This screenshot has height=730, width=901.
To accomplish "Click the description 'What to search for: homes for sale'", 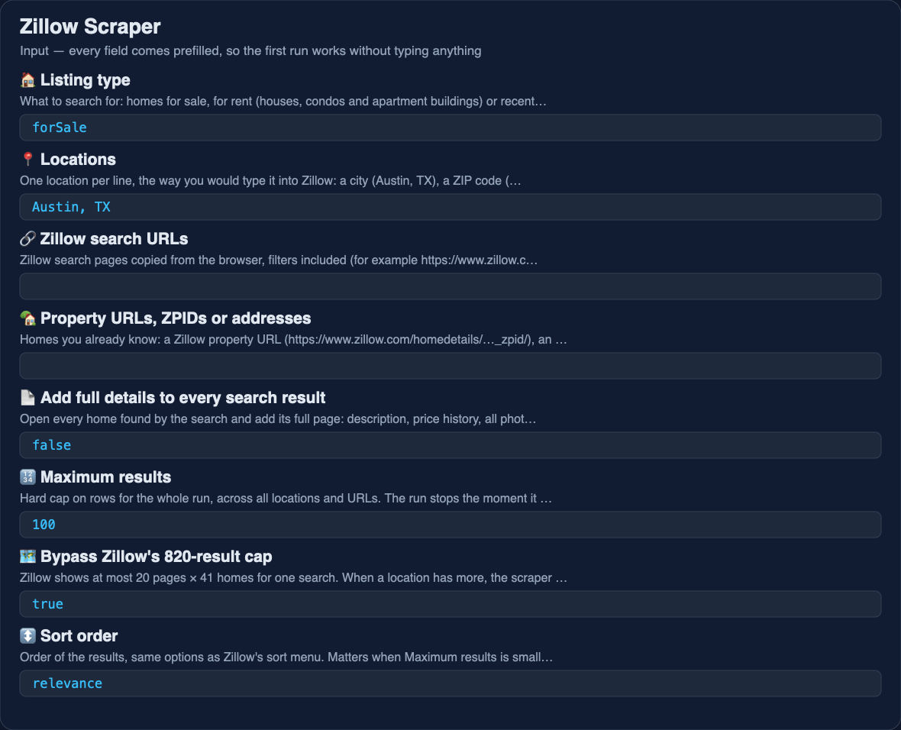I will [283, 101].
